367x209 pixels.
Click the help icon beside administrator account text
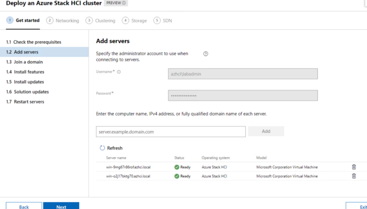coord(206,54)
